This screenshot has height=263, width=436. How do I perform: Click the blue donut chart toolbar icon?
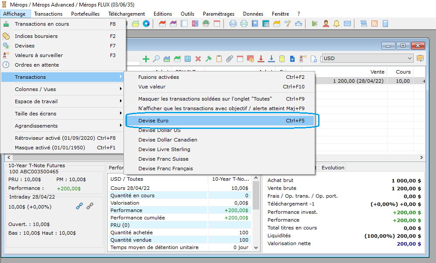[x=146, y=24]
